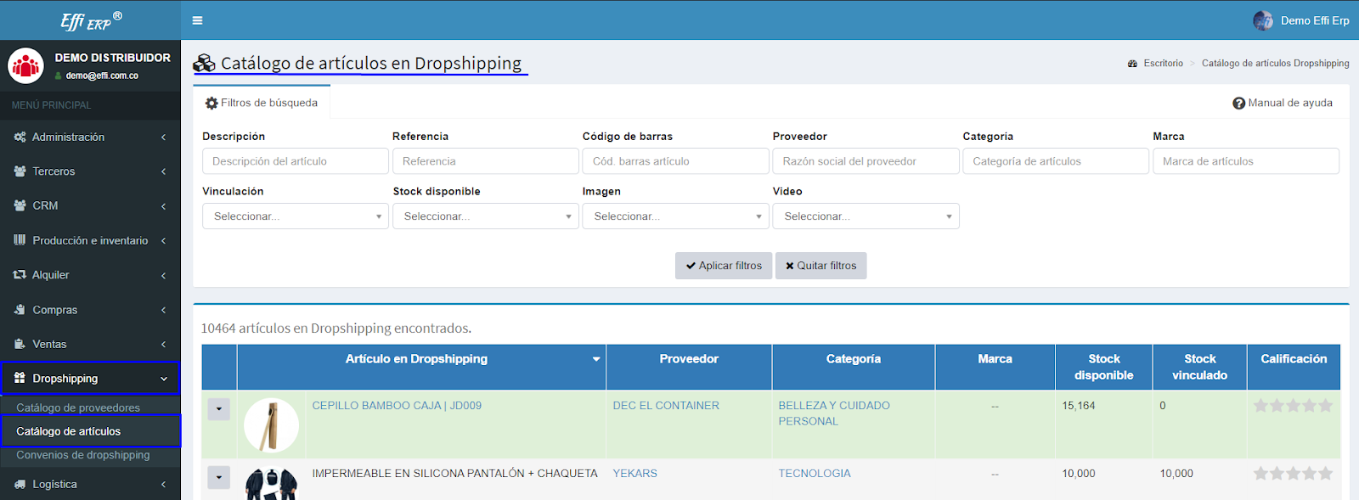
Task: Focus the Cód. barras artículo field
Action: pyautogui.click(x=676, y=161)
